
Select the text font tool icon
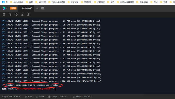point(10,15)
